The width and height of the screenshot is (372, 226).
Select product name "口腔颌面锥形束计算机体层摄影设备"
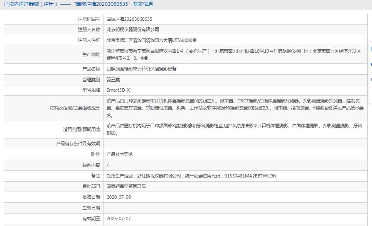click(141, 69)
